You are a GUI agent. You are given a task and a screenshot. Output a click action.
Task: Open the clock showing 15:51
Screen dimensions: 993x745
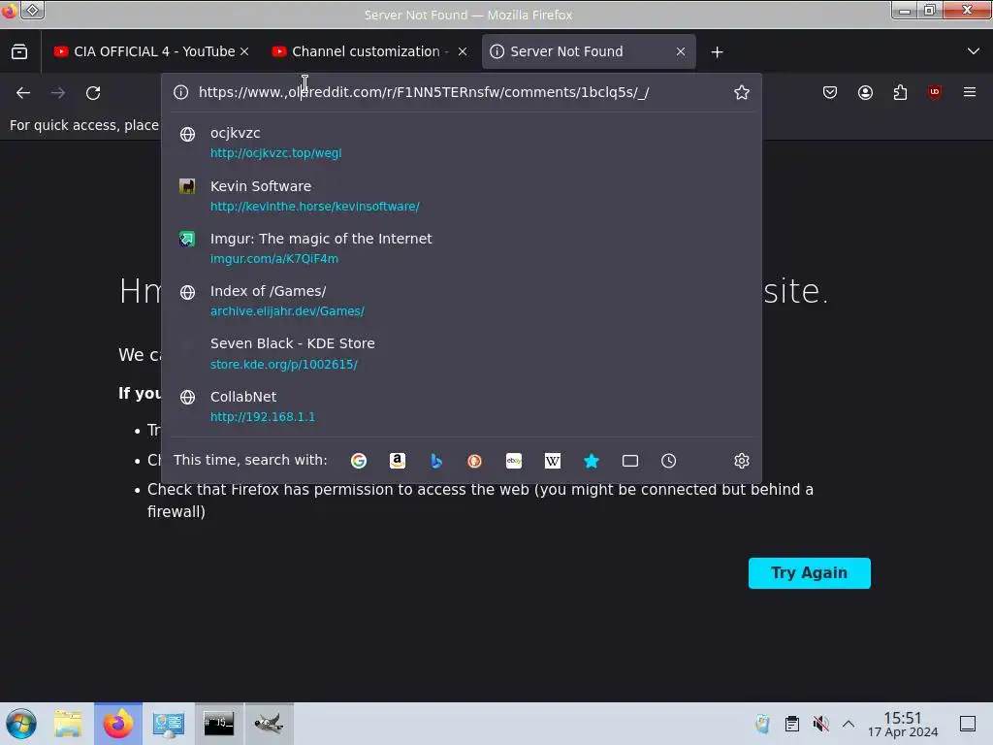point(903,724)
